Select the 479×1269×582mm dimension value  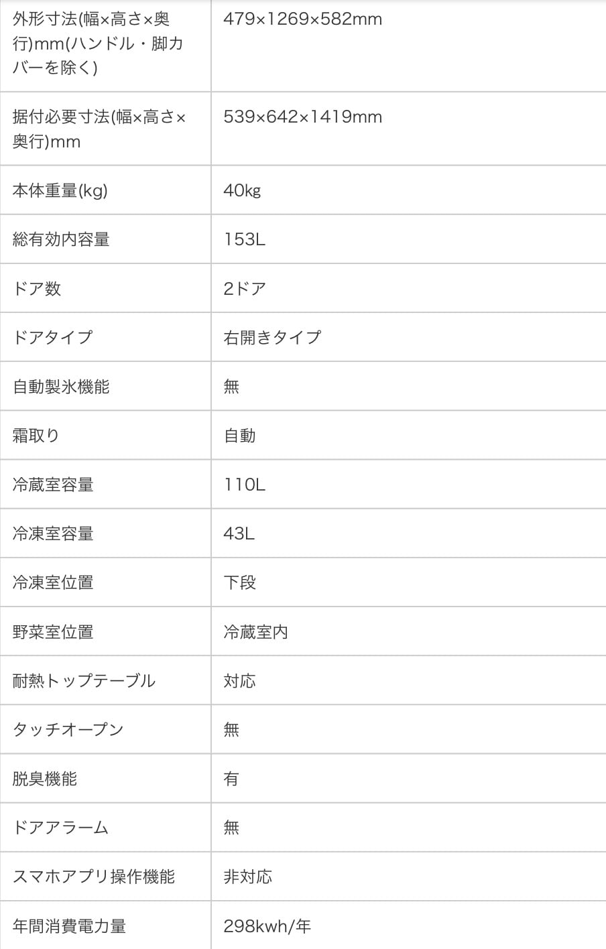[x=303, y=19]
